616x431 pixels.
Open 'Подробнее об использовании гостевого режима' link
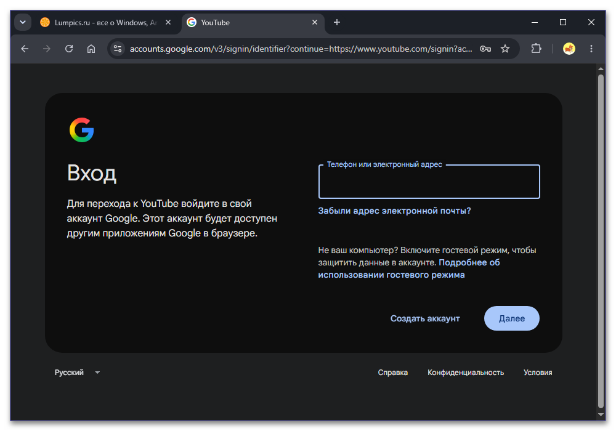coord(409,268)
